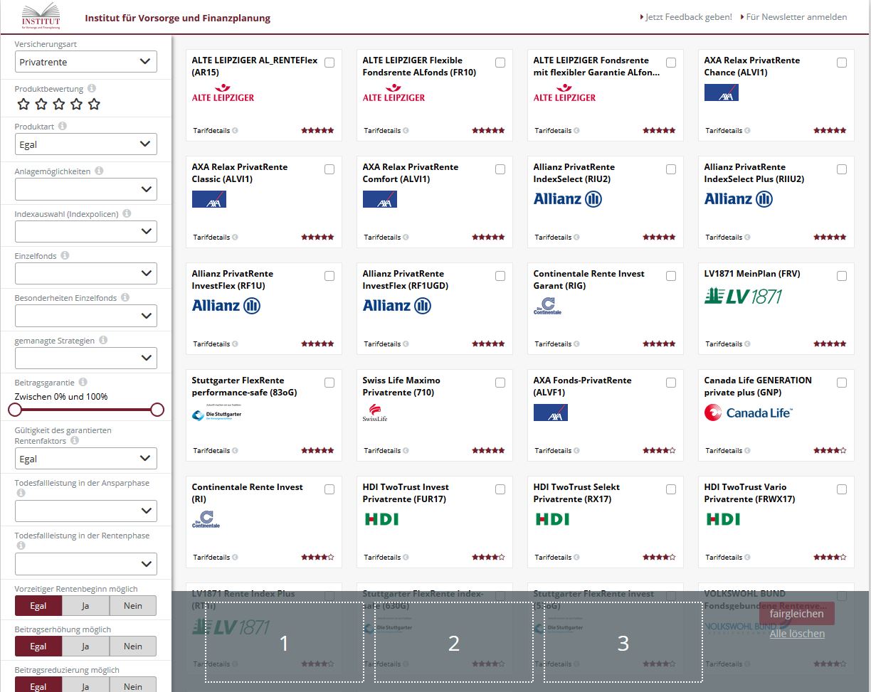Click the fifth star in Produktbewertung rating
Viewport: 871px width, 692px height.
[x=94, y=105]
